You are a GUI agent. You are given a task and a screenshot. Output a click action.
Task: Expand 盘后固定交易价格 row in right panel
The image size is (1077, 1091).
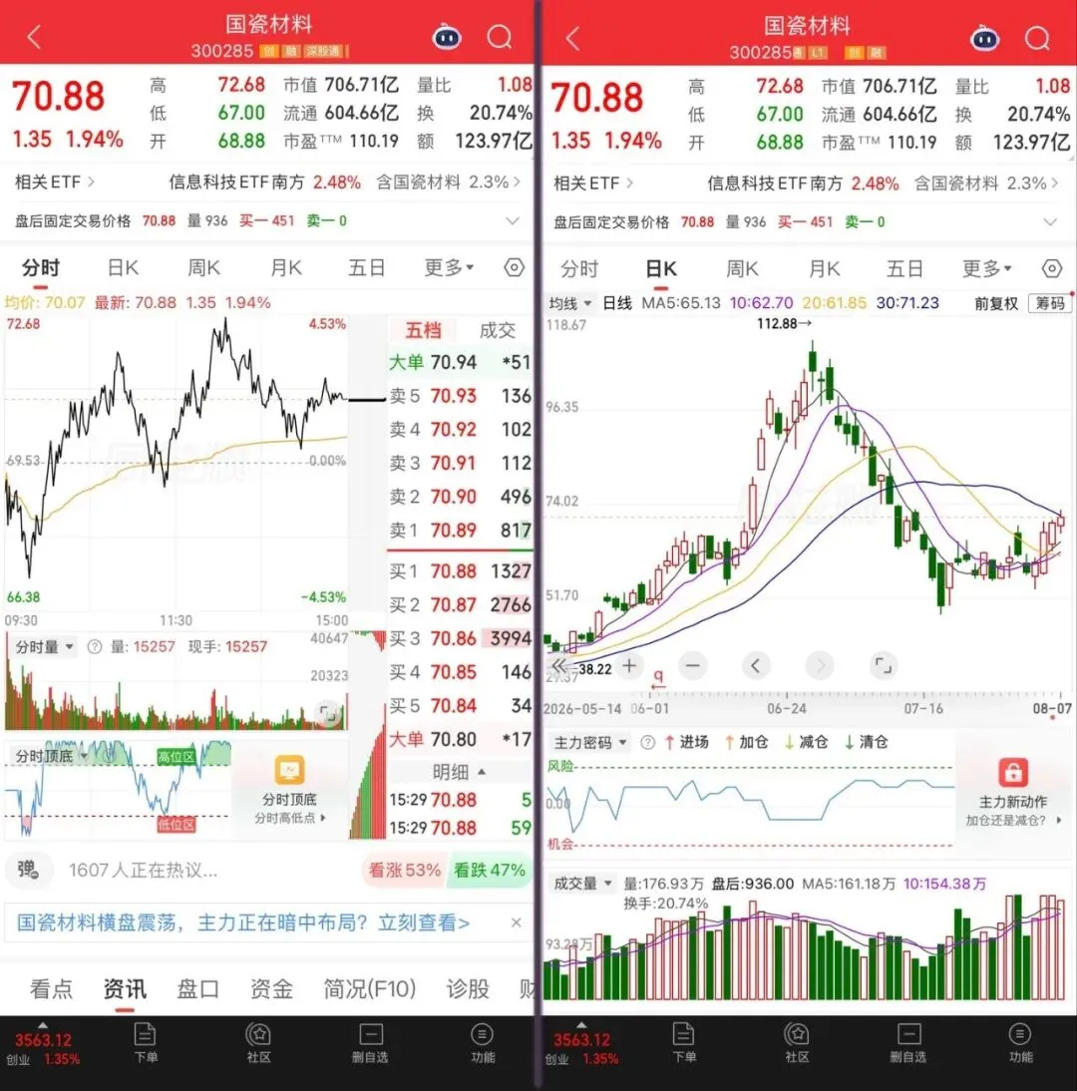1050,222
